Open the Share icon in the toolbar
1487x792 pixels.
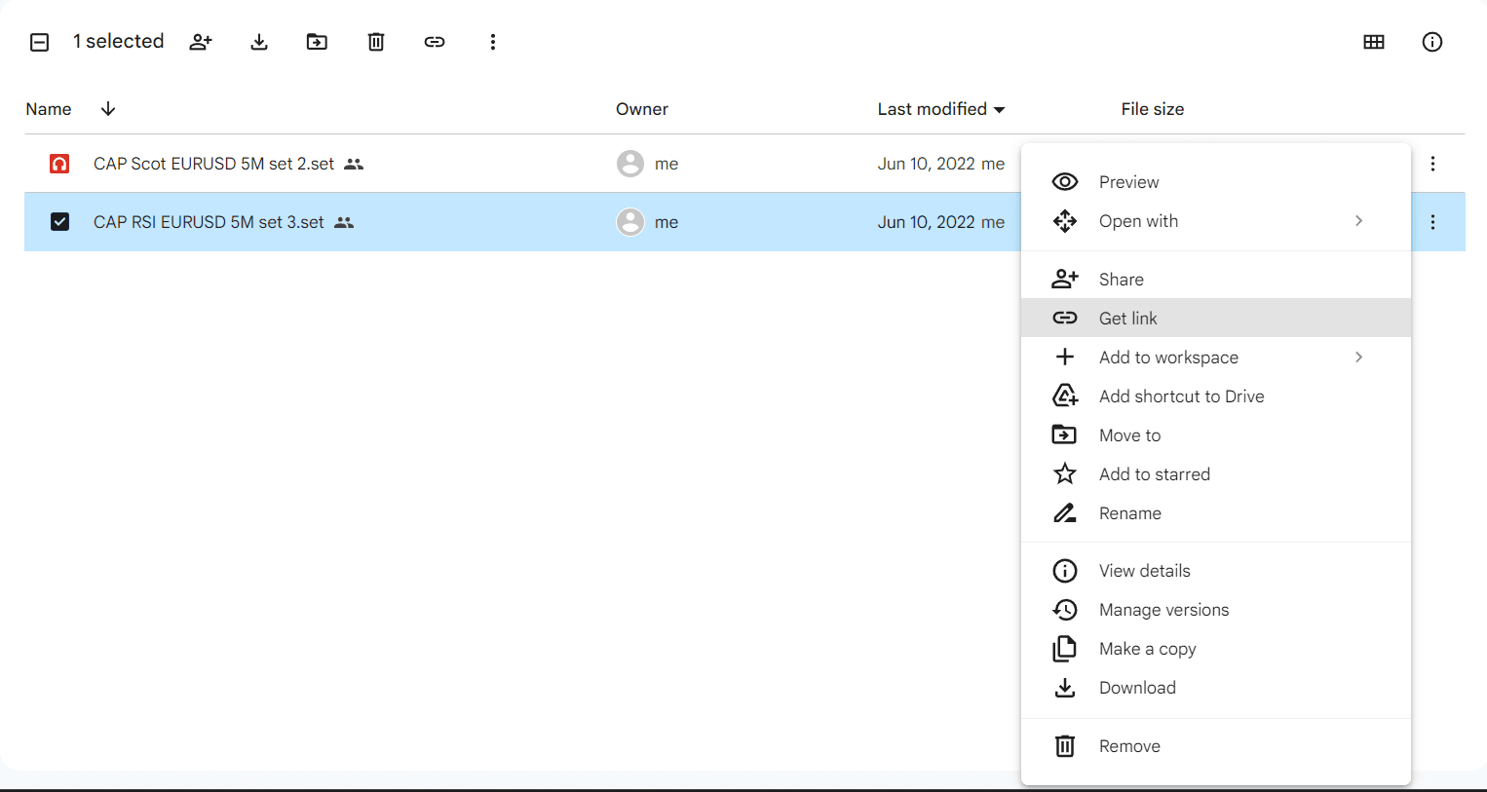[x=201, y=42]
